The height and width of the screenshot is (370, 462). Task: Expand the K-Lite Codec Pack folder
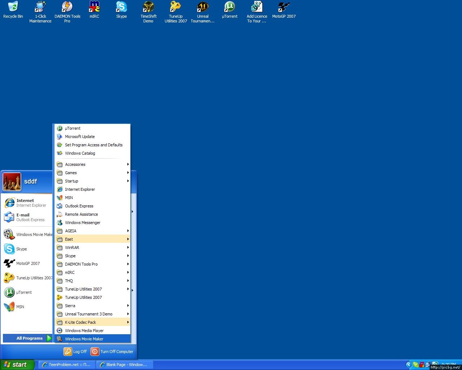[92, 322]
